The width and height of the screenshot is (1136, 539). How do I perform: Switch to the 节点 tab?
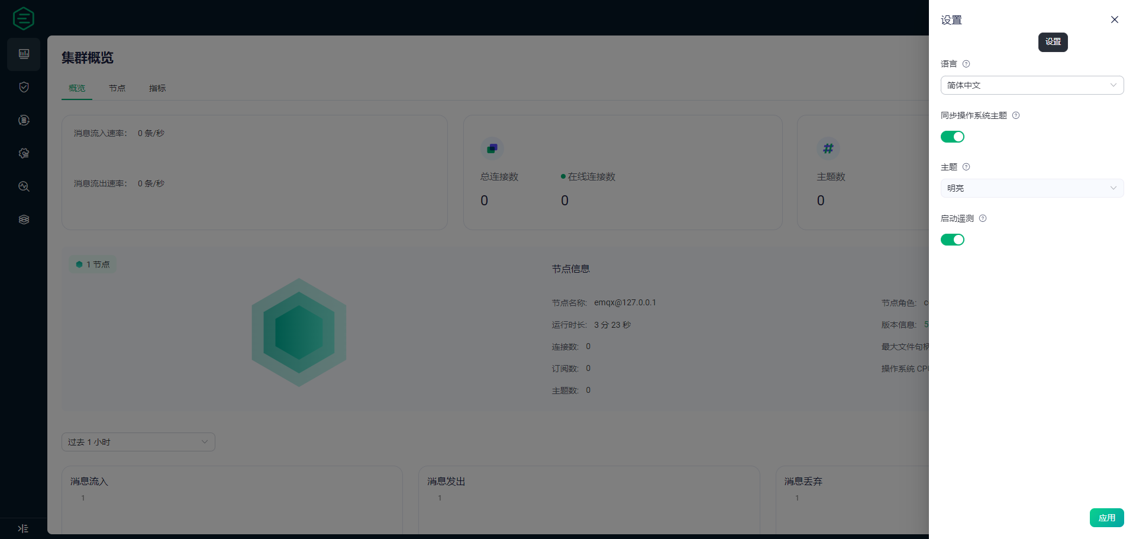pos(117,88)
